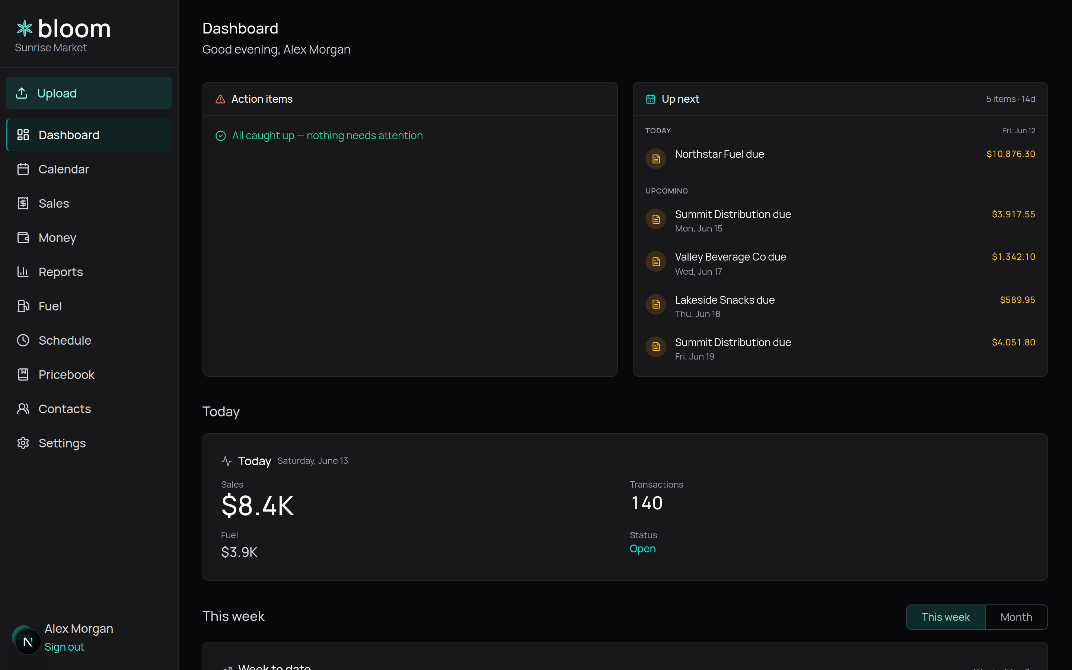Click the $589.95 amount
The height and width of the screenshot is (670, 1072).
pos(1017,300)
